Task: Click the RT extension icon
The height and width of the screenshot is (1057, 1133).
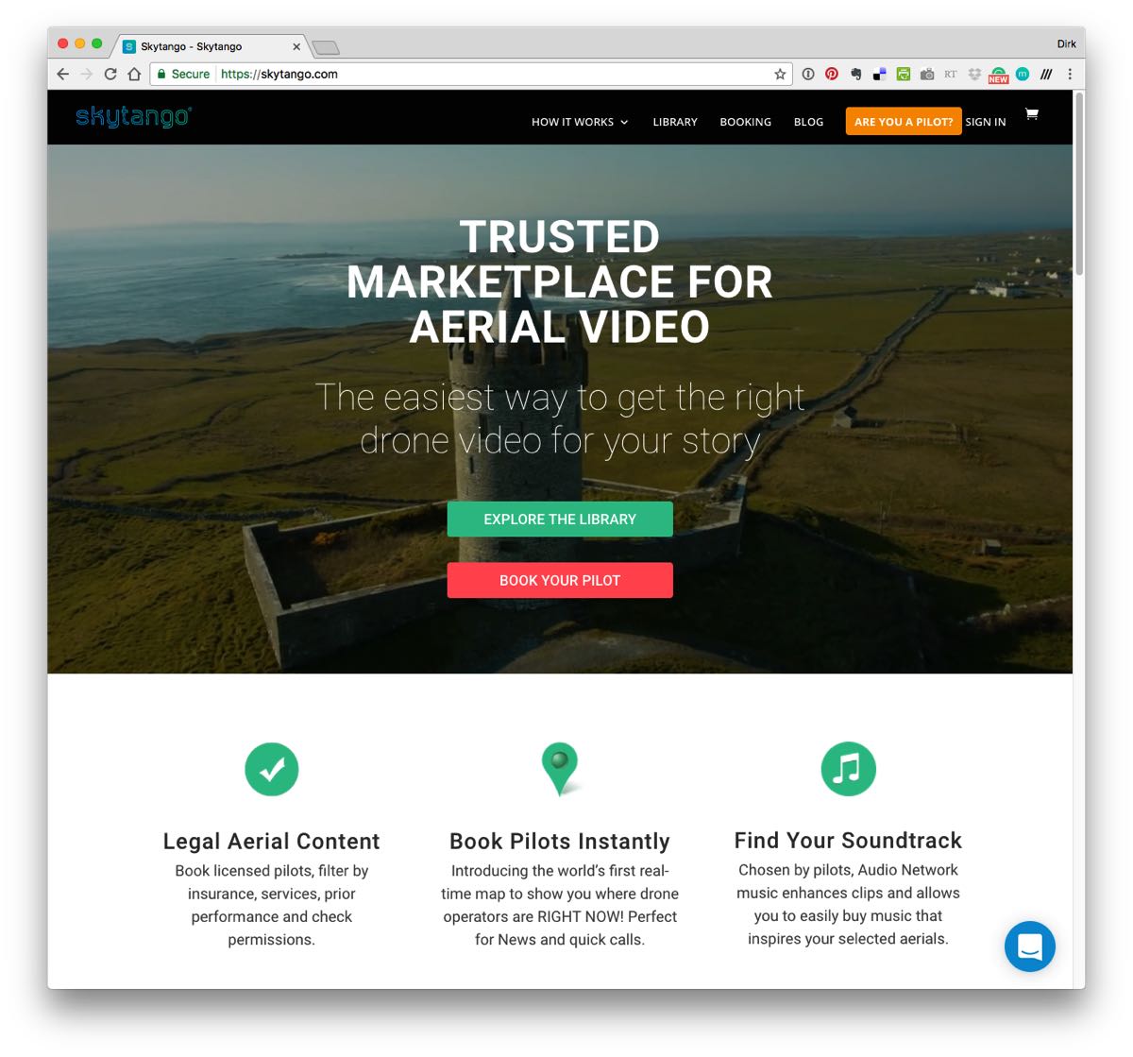Action: 951,74
